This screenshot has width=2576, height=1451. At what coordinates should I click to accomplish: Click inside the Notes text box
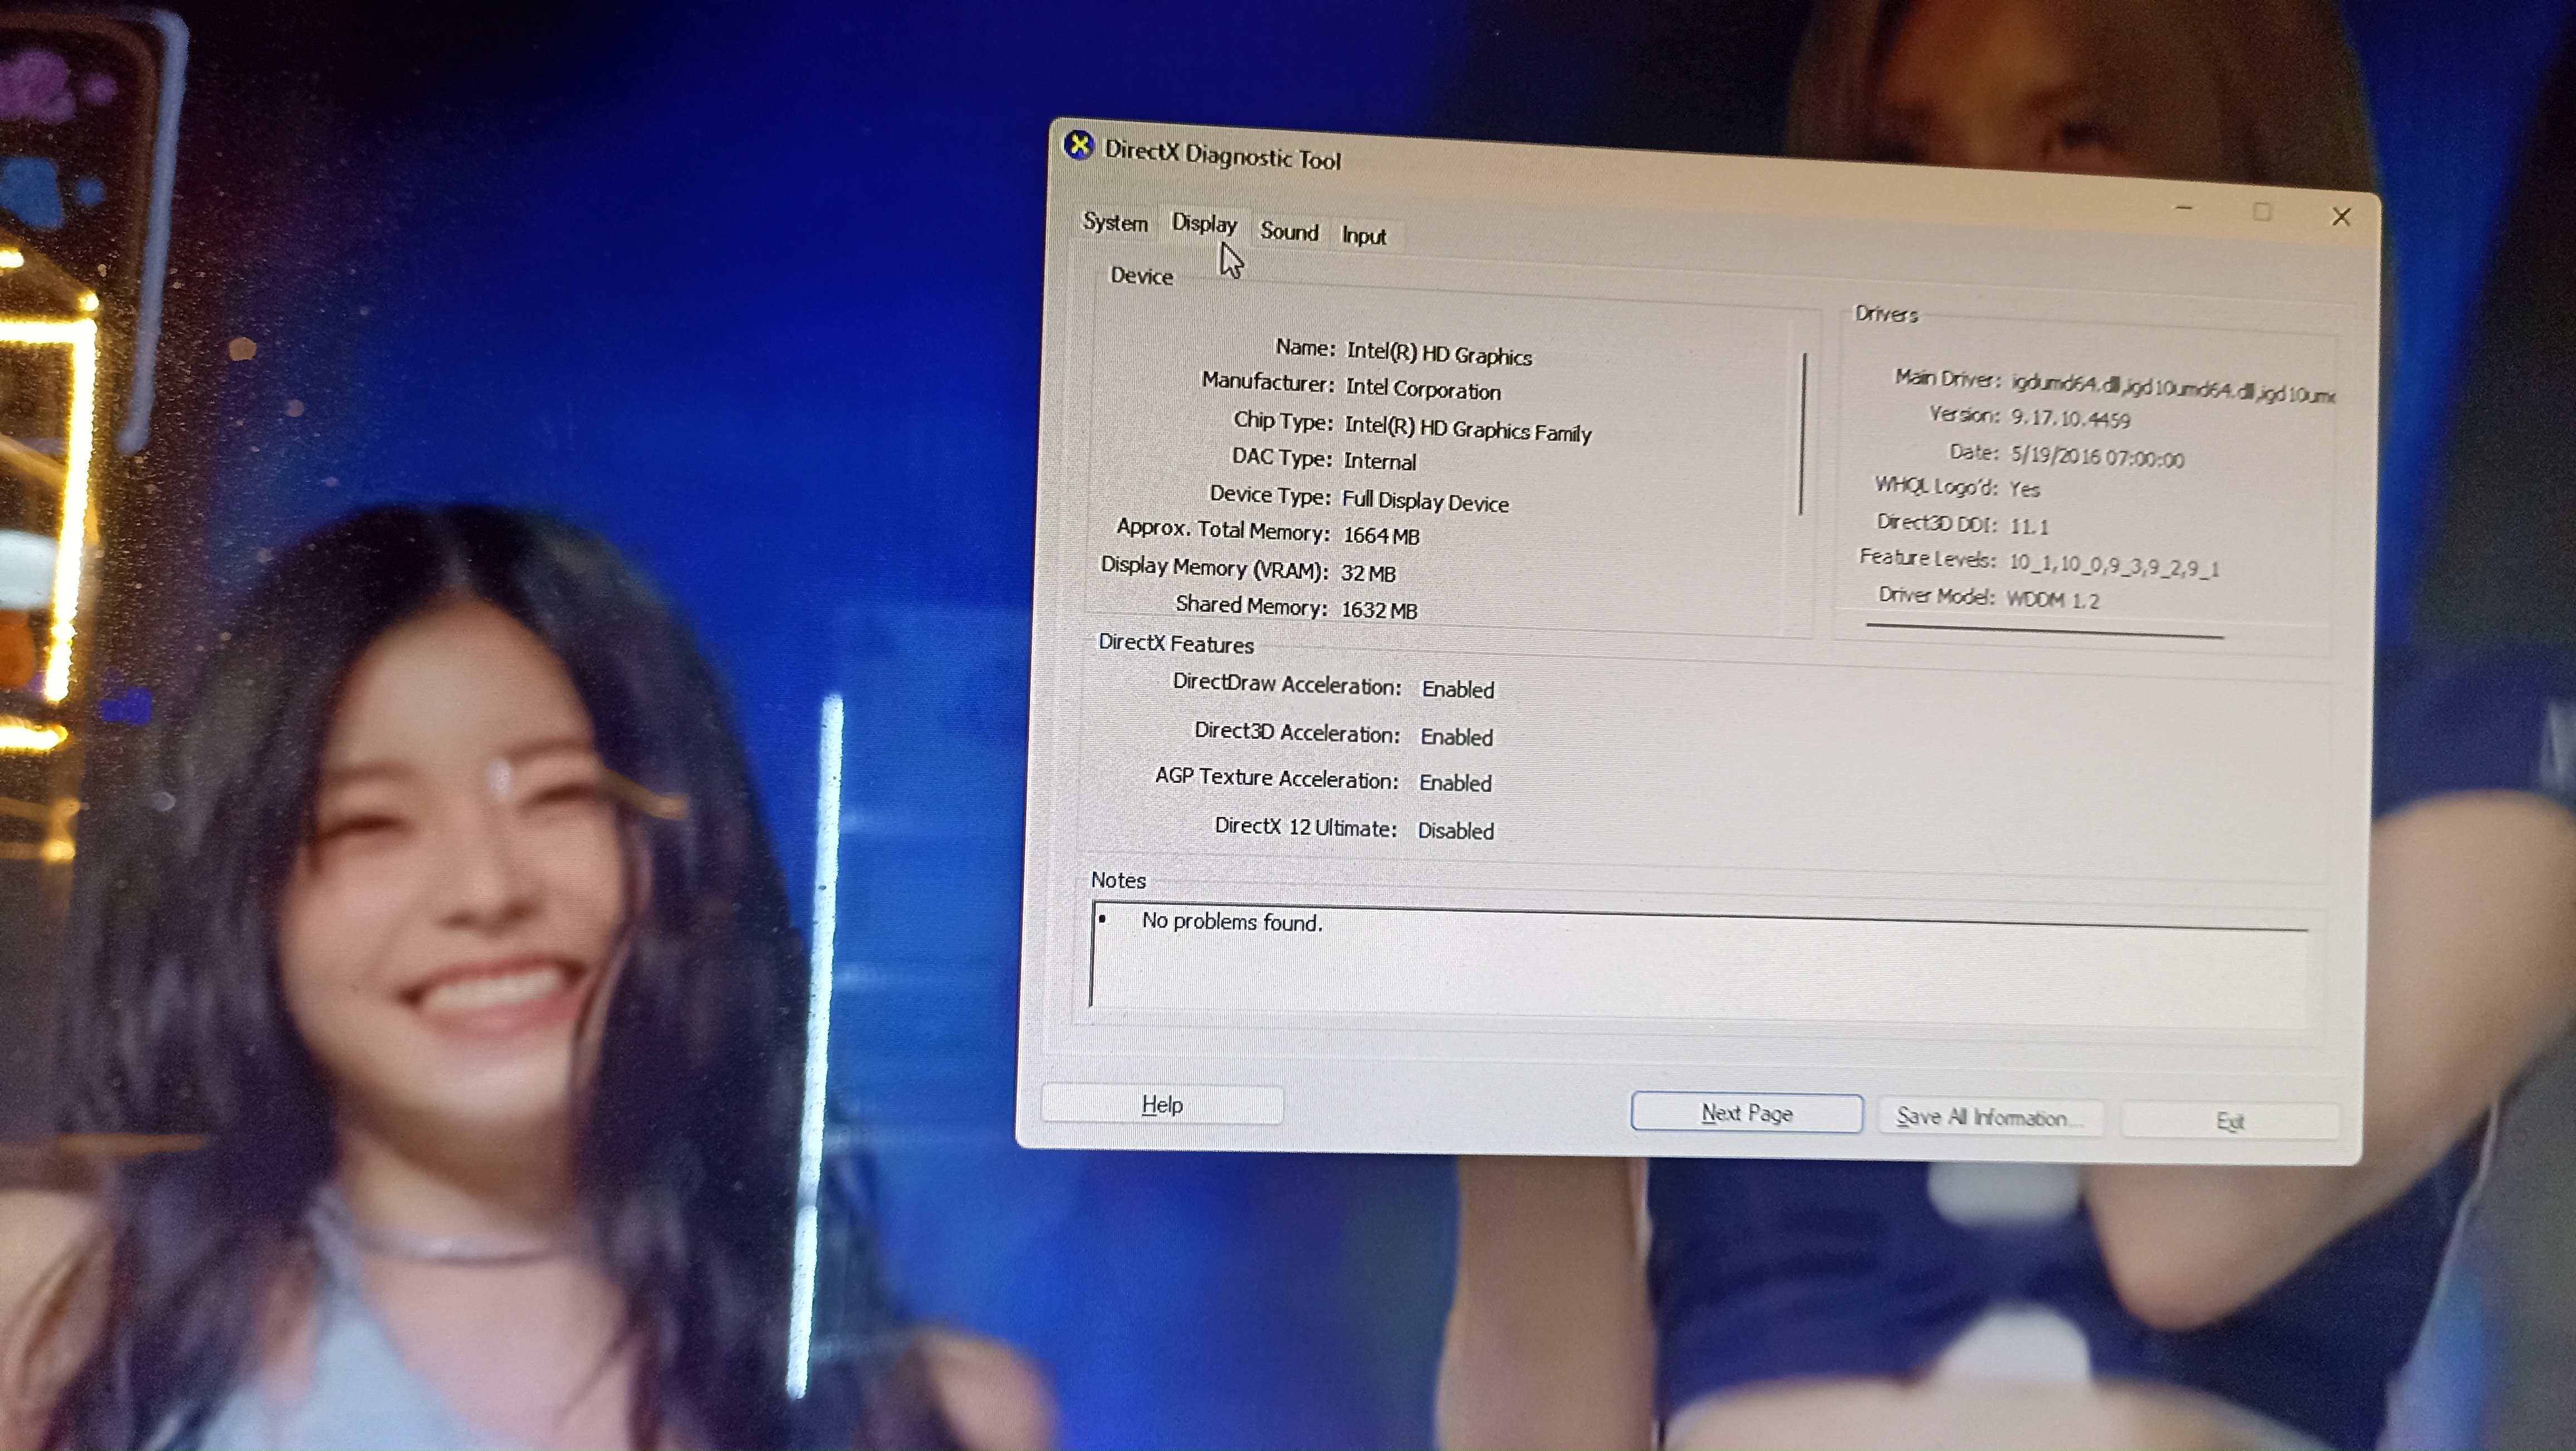[1698, 965]
